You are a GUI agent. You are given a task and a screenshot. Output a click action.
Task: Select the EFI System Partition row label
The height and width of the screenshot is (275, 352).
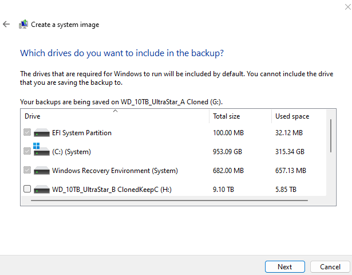coord(82,133)
